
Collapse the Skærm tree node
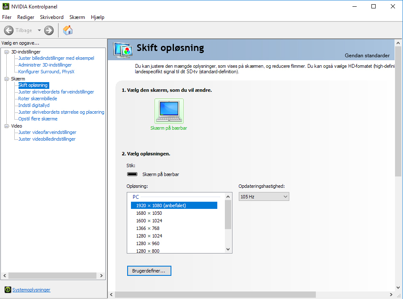pyautogui.click(x=7, y=79)
